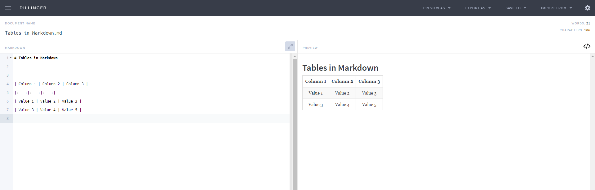This screenshot has height=190, width=595.
Task: Click the Dillinger logo text
Action: click(x=33, y=8)
